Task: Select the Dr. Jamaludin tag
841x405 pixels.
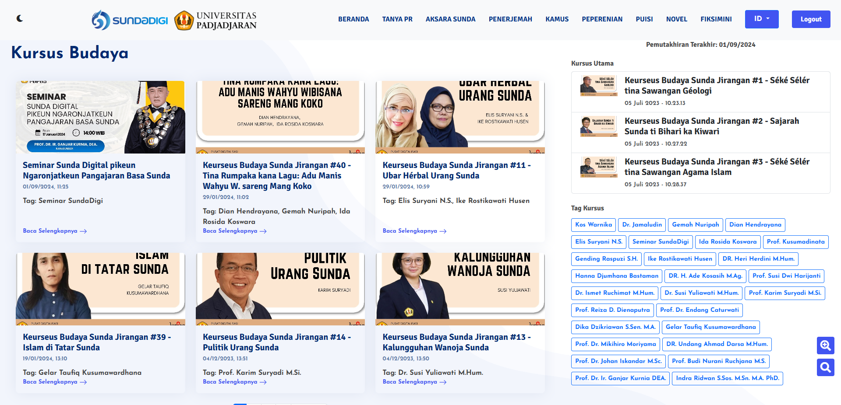Action: 642,225
